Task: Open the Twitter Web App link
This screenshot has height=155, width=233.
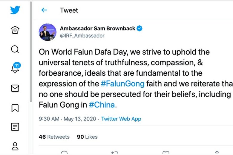Action: coord(121,119)
